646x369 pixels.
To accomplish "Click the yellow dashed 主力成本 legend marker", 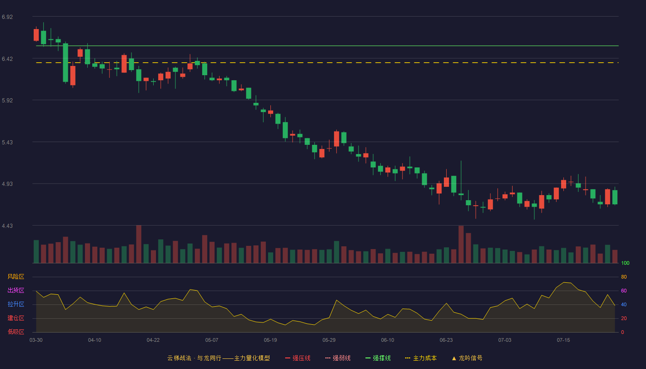I will (x=407, y=358).
